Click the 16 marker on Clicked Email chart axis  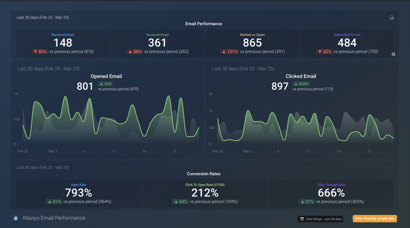[339, 151]
